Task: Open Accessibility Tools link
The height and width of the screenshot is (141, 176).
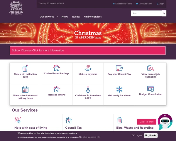Action: [x=122, y=4]
